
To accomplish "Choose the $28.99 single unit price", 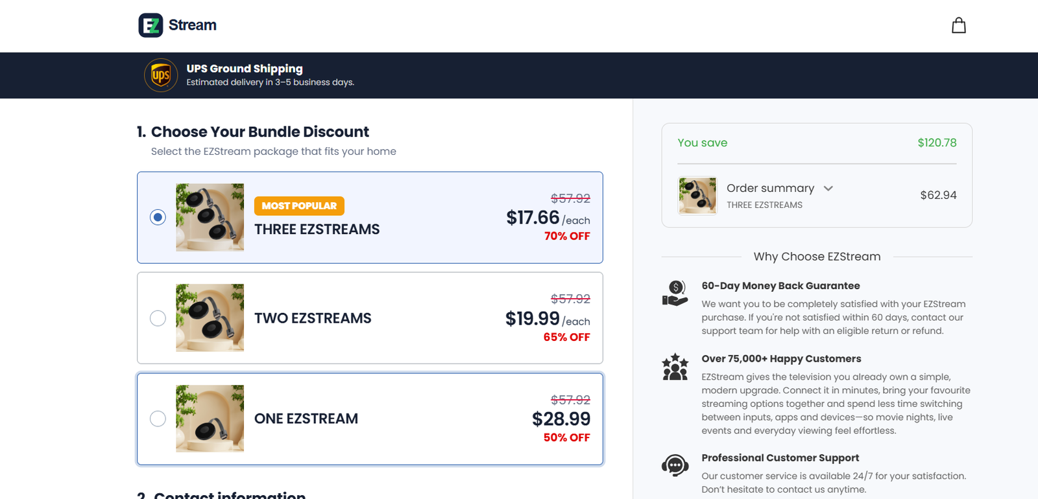I will [x=561, y=419].
